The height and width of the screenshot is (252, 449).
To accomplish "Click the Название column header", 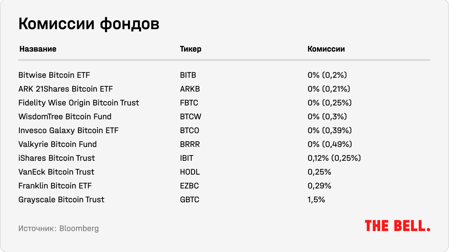I will click(38, 49).
